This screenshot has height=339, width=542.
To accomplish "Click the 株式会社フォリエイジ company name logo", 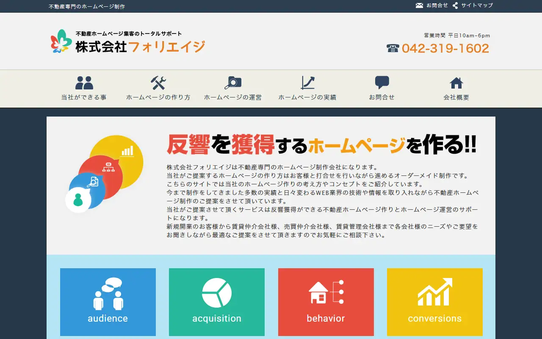I will [140, 47].
